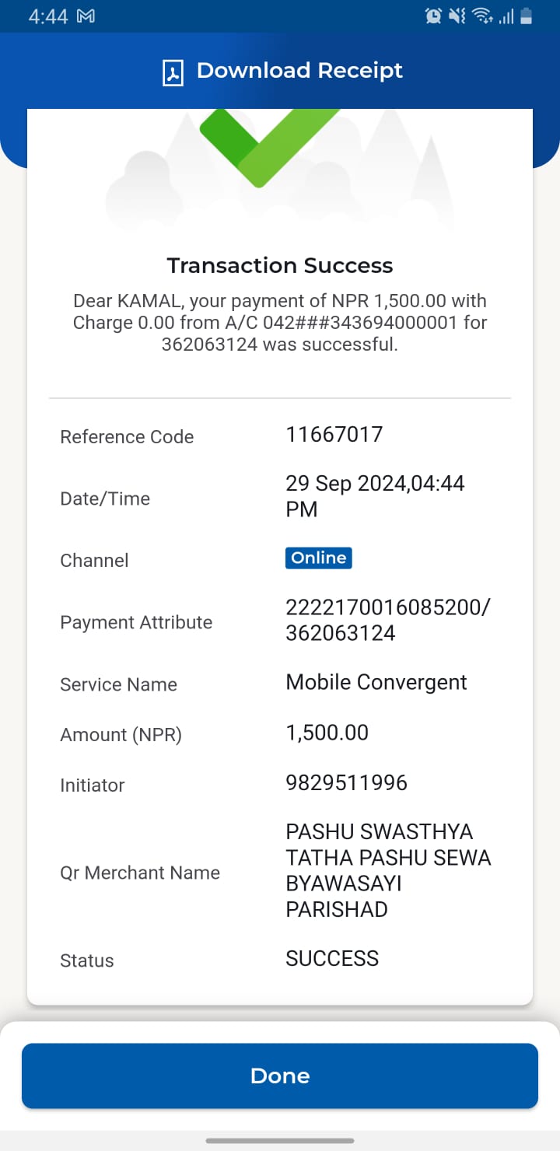
Task: Tap the muted sound status icon
Action: [457, 16]
